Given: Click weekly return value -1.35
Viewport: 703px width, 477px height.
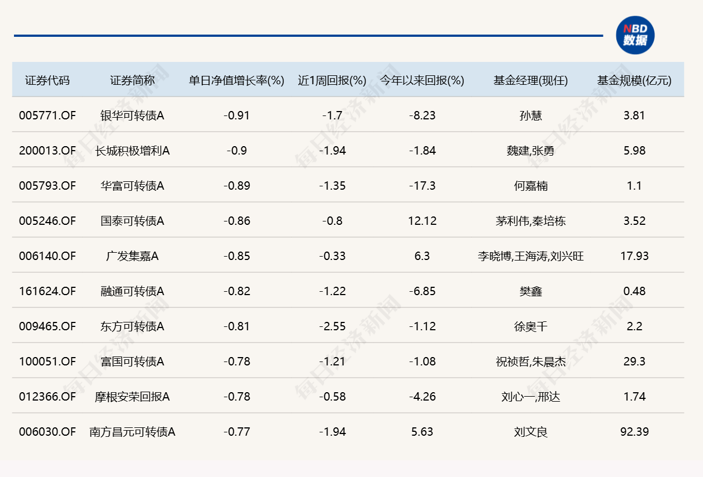Looking at the screenshot, I should coord(332,186).
